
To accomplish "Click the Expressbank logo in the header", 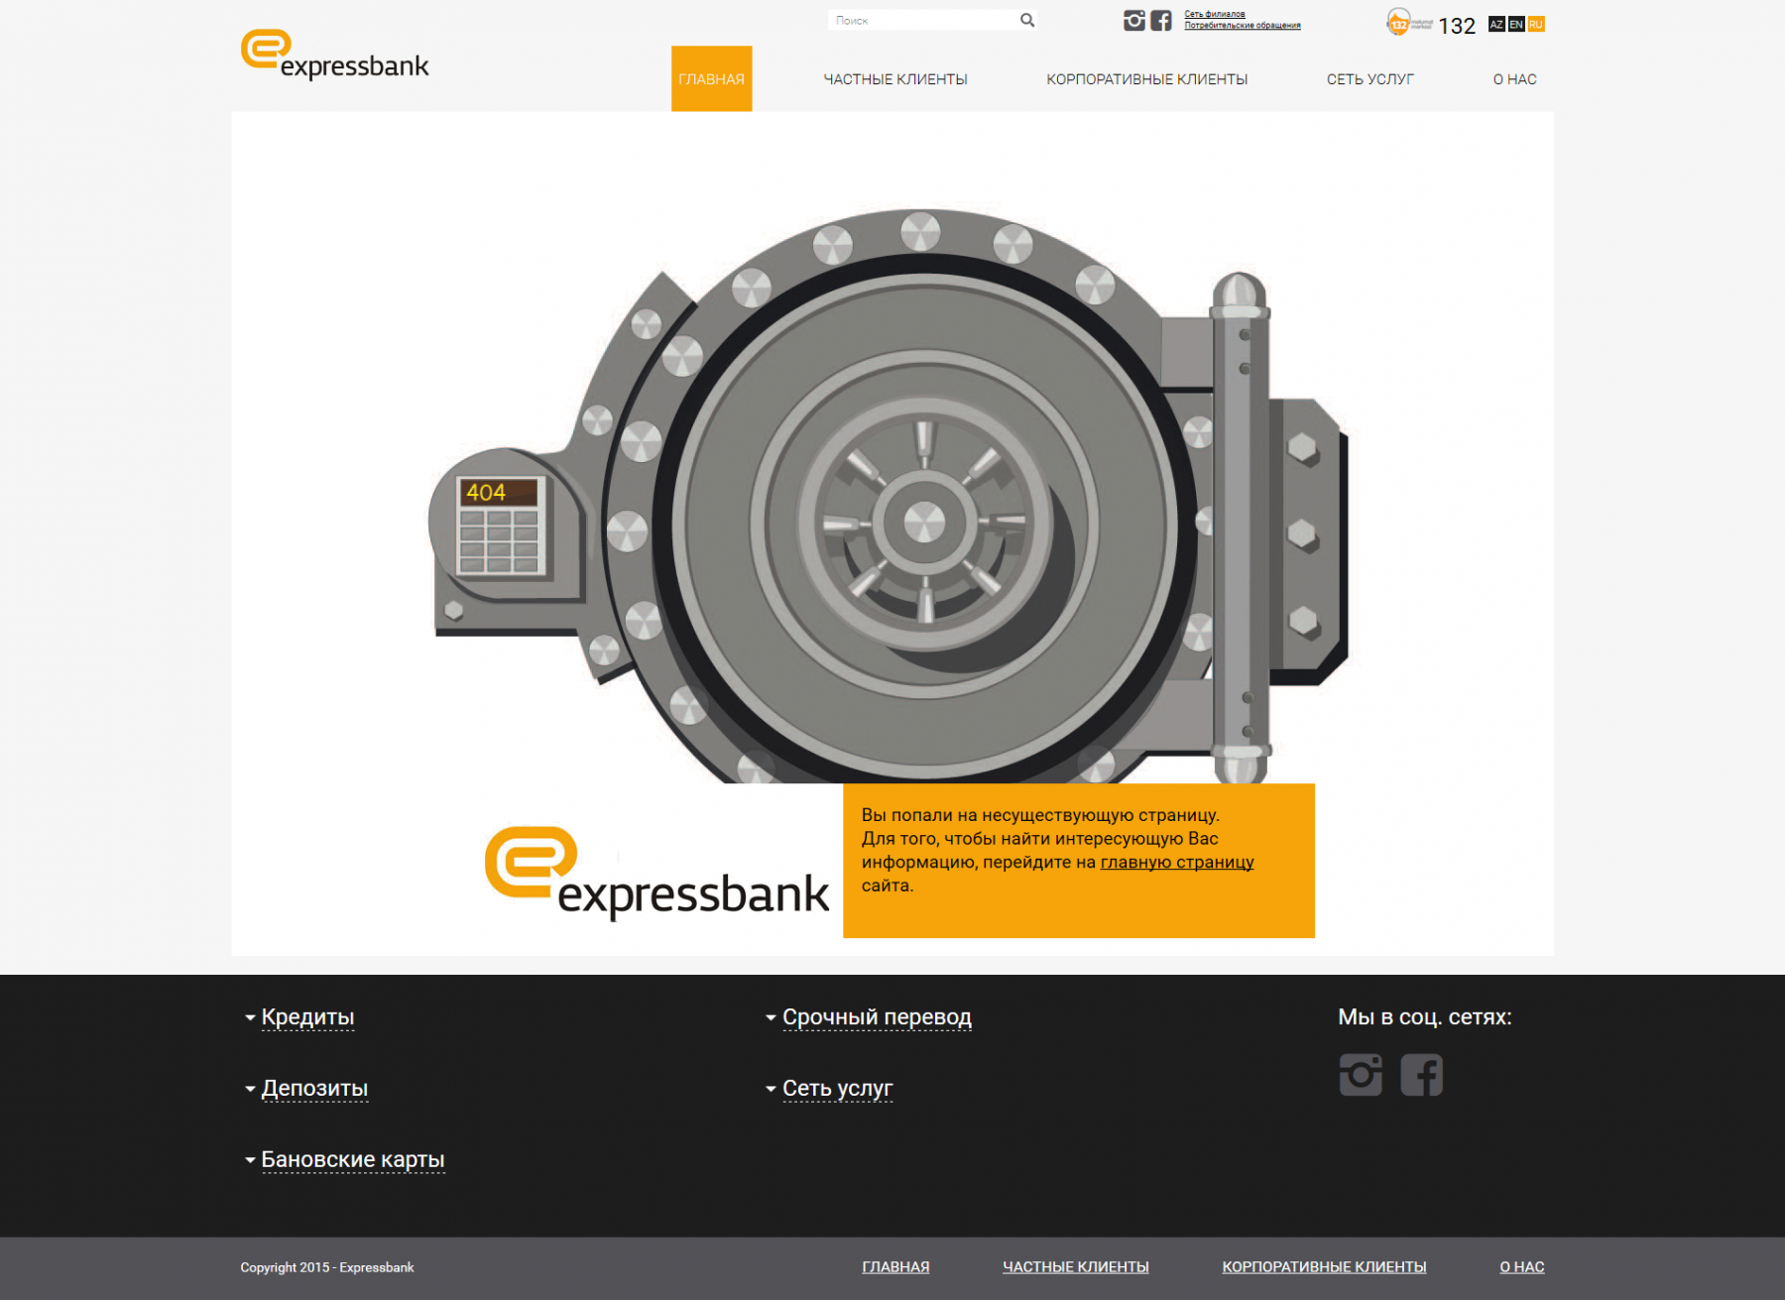I will 334,55.
